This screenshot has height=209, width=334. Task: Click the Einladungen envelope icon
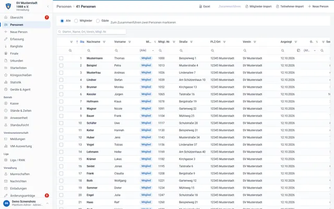pos(6,189)
